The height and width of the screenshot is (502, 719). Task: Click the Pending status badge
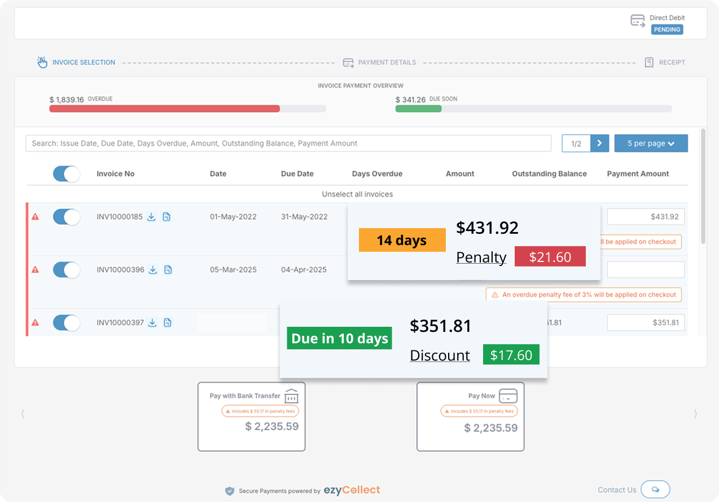click(x=667, y=29)
